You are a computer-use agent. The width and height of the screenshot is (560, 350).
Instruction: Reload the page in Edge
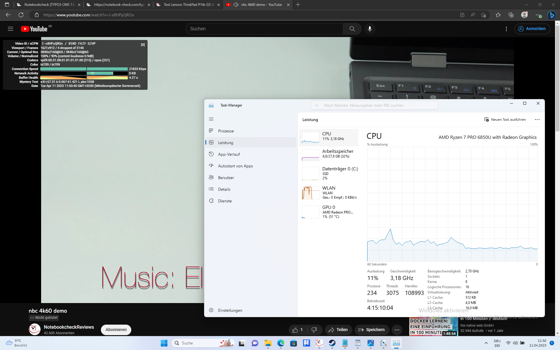click(21, 15)
